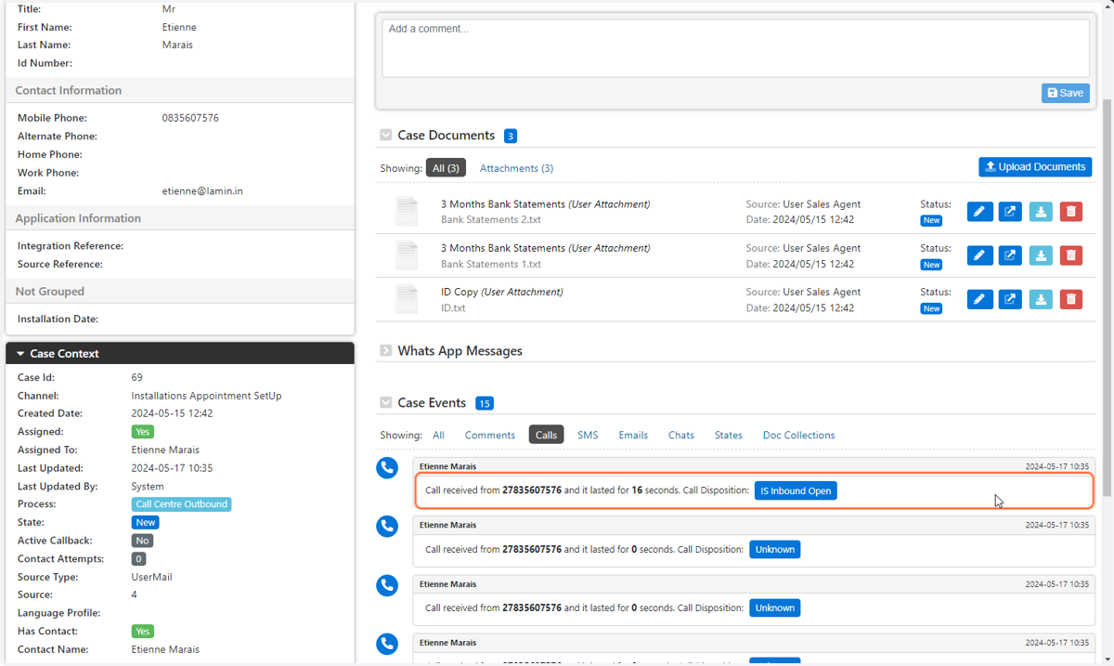Screen dimensions: 1114x666
Task: Click the New state badge in Case Context
Action: (x=146, y=522)
